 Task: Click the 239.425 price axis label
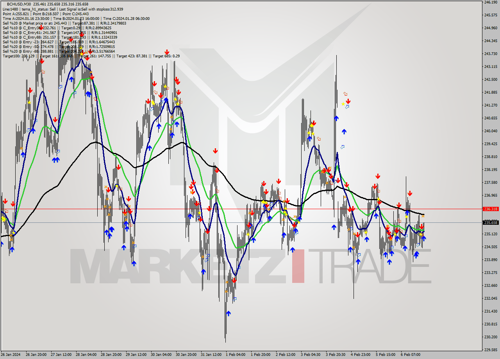pos(491,144)
